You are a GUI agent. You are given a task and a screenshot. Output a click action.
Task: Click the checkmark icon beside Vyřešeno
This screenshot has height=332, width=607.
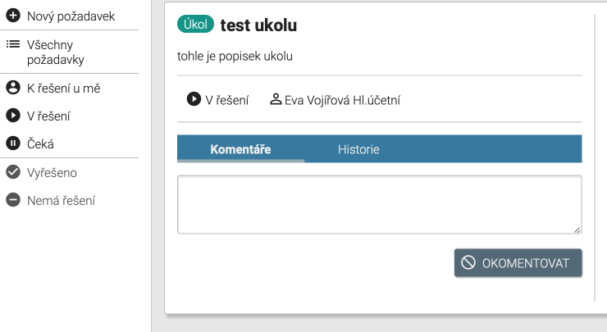(x=13, y=172)
